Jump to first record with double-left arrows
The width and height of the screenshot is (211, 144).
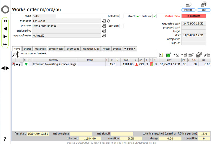click(5, 21)
